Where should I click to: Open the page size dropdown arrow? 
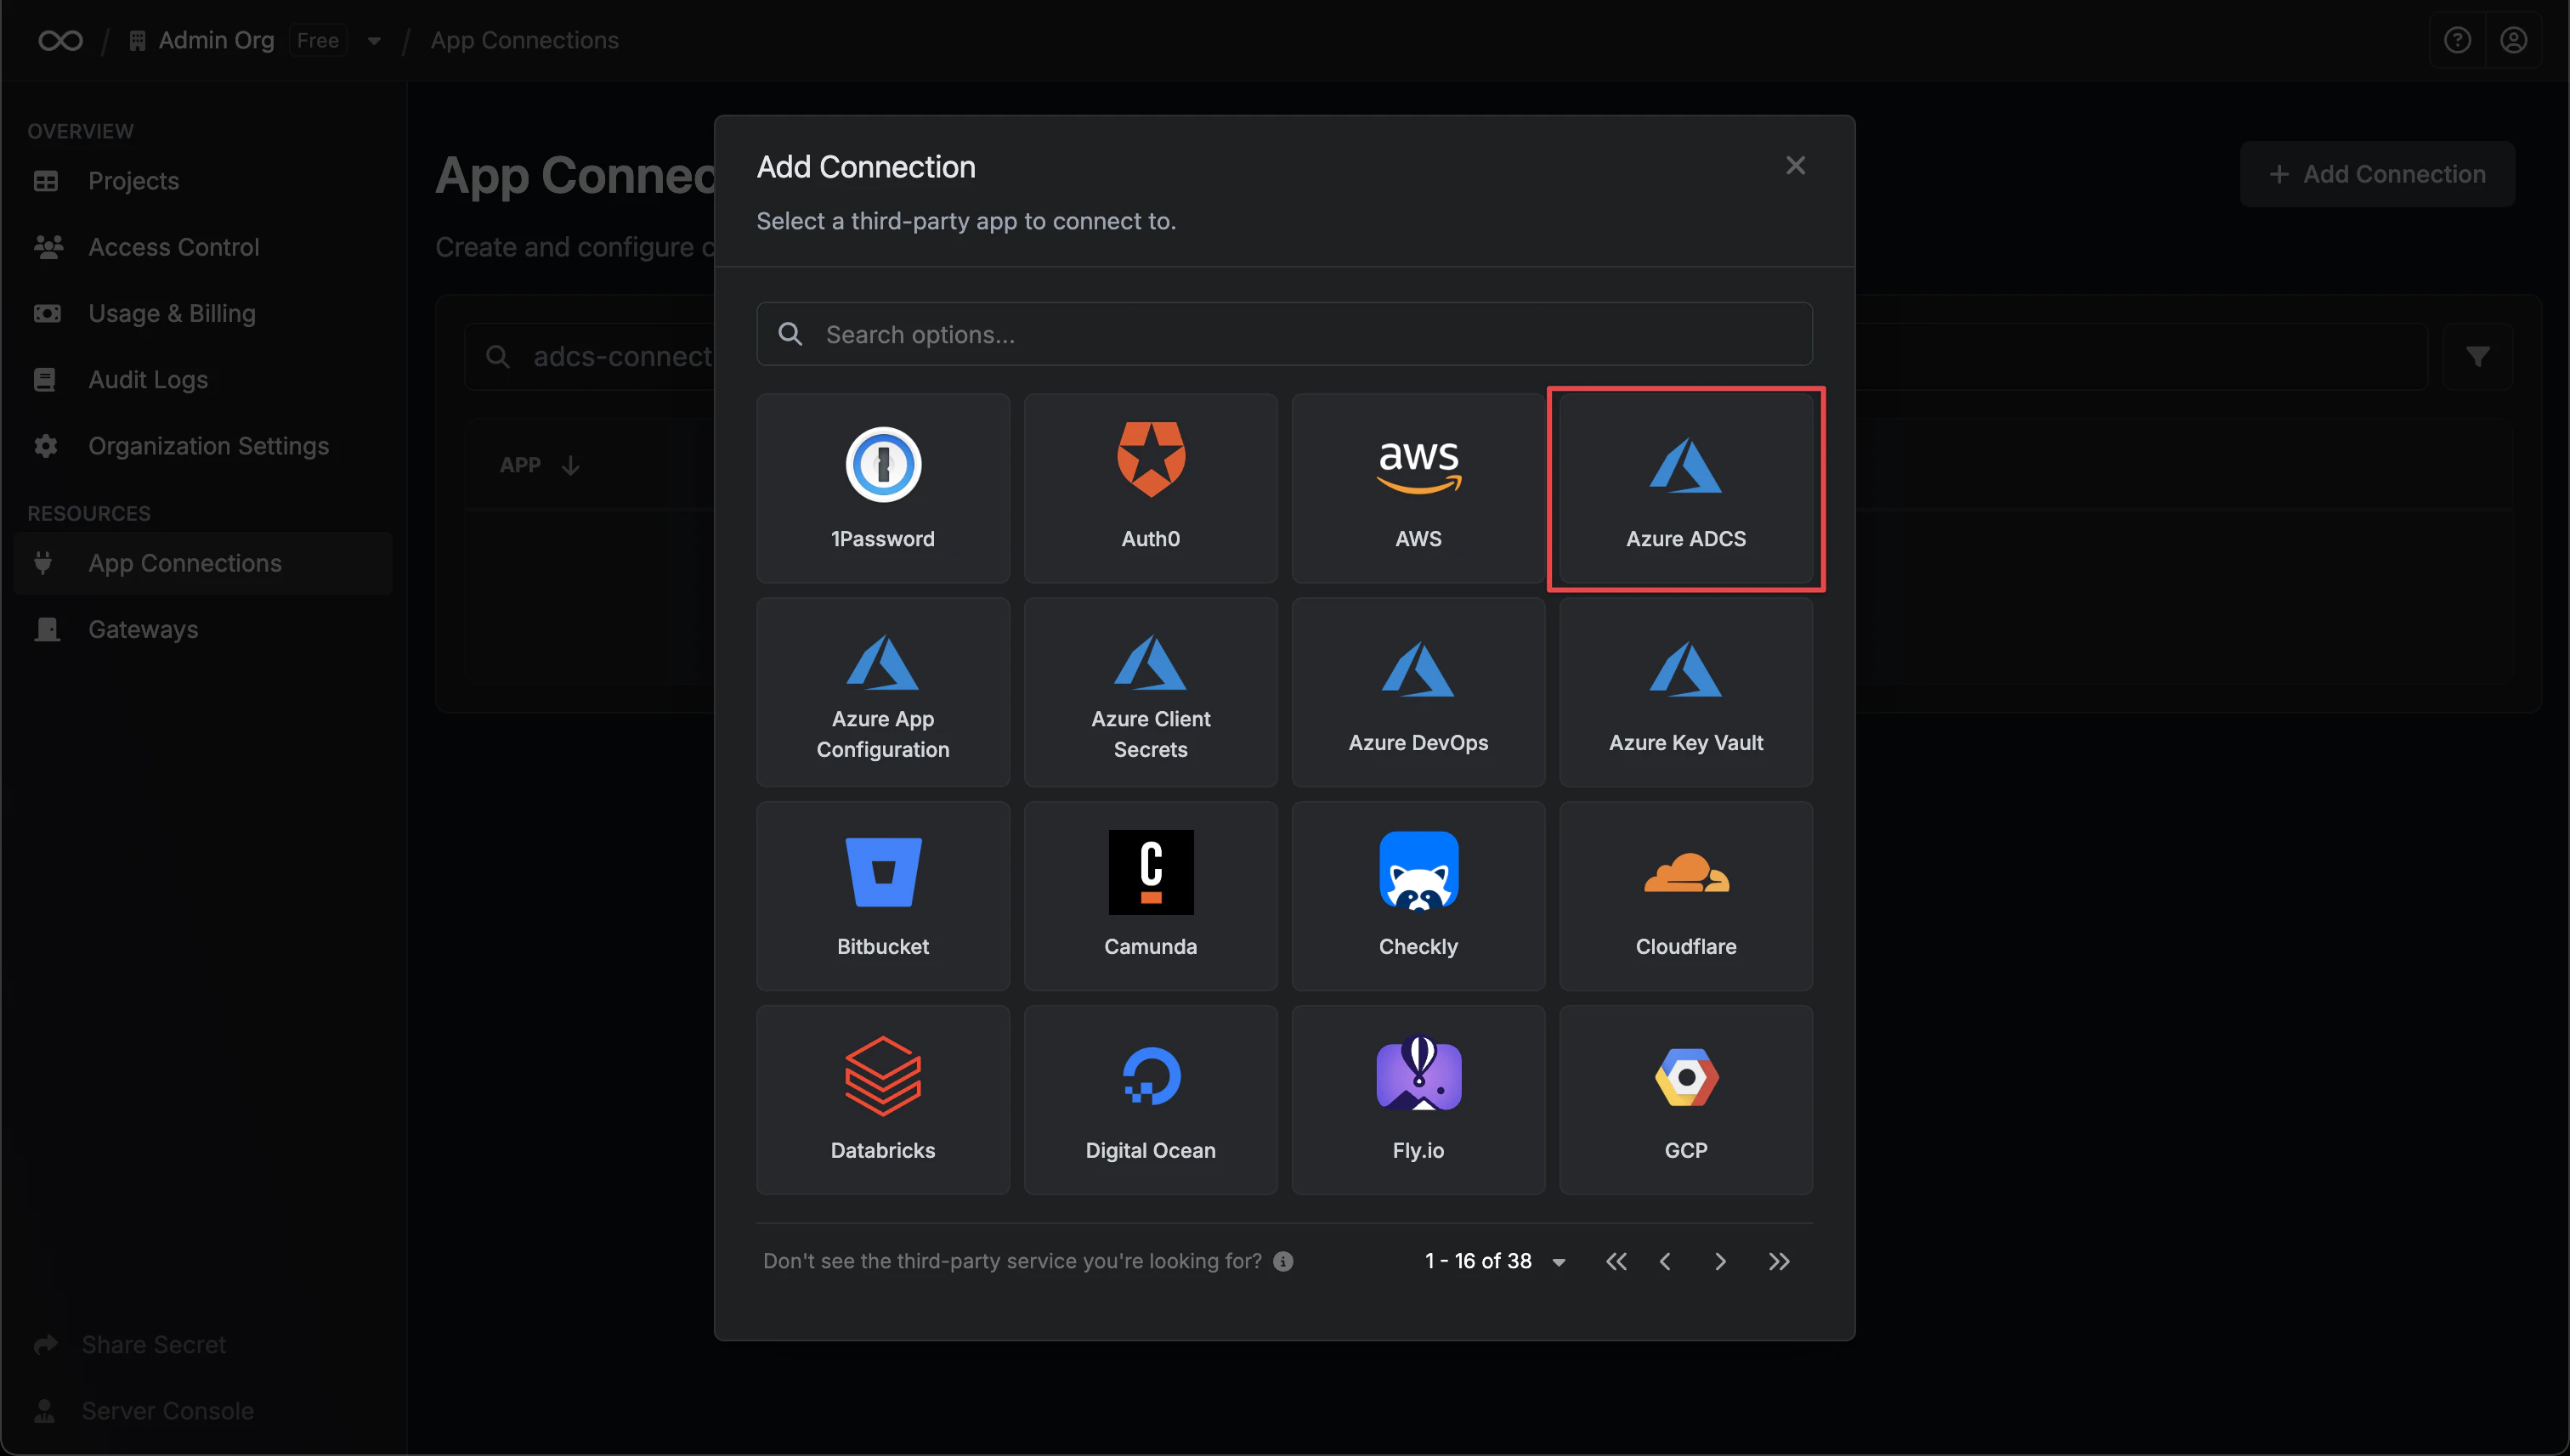click(1559, 1262)
